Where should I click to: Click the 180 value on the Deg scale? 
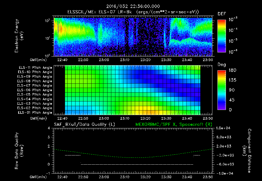[x=232, y=70]
